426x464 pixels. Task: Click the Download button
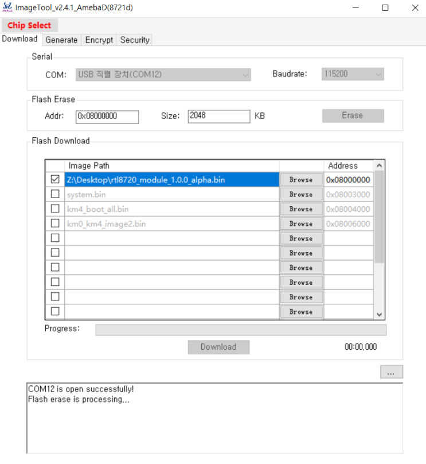218,347
